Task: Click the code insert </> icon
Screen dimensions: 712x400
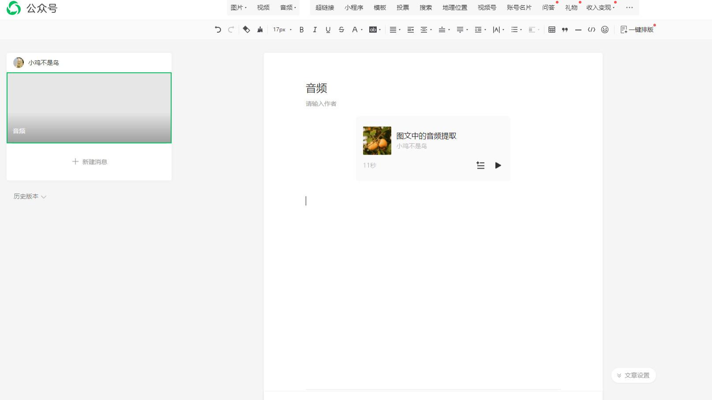Action: [592, 30]
